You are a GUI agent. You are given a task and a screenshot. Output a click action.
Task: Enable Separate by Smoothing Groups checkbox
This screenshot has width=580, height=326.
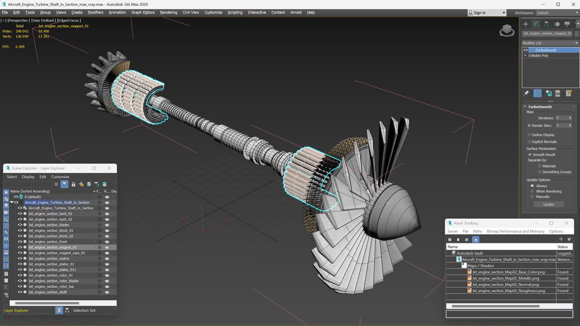pos(539,172)
